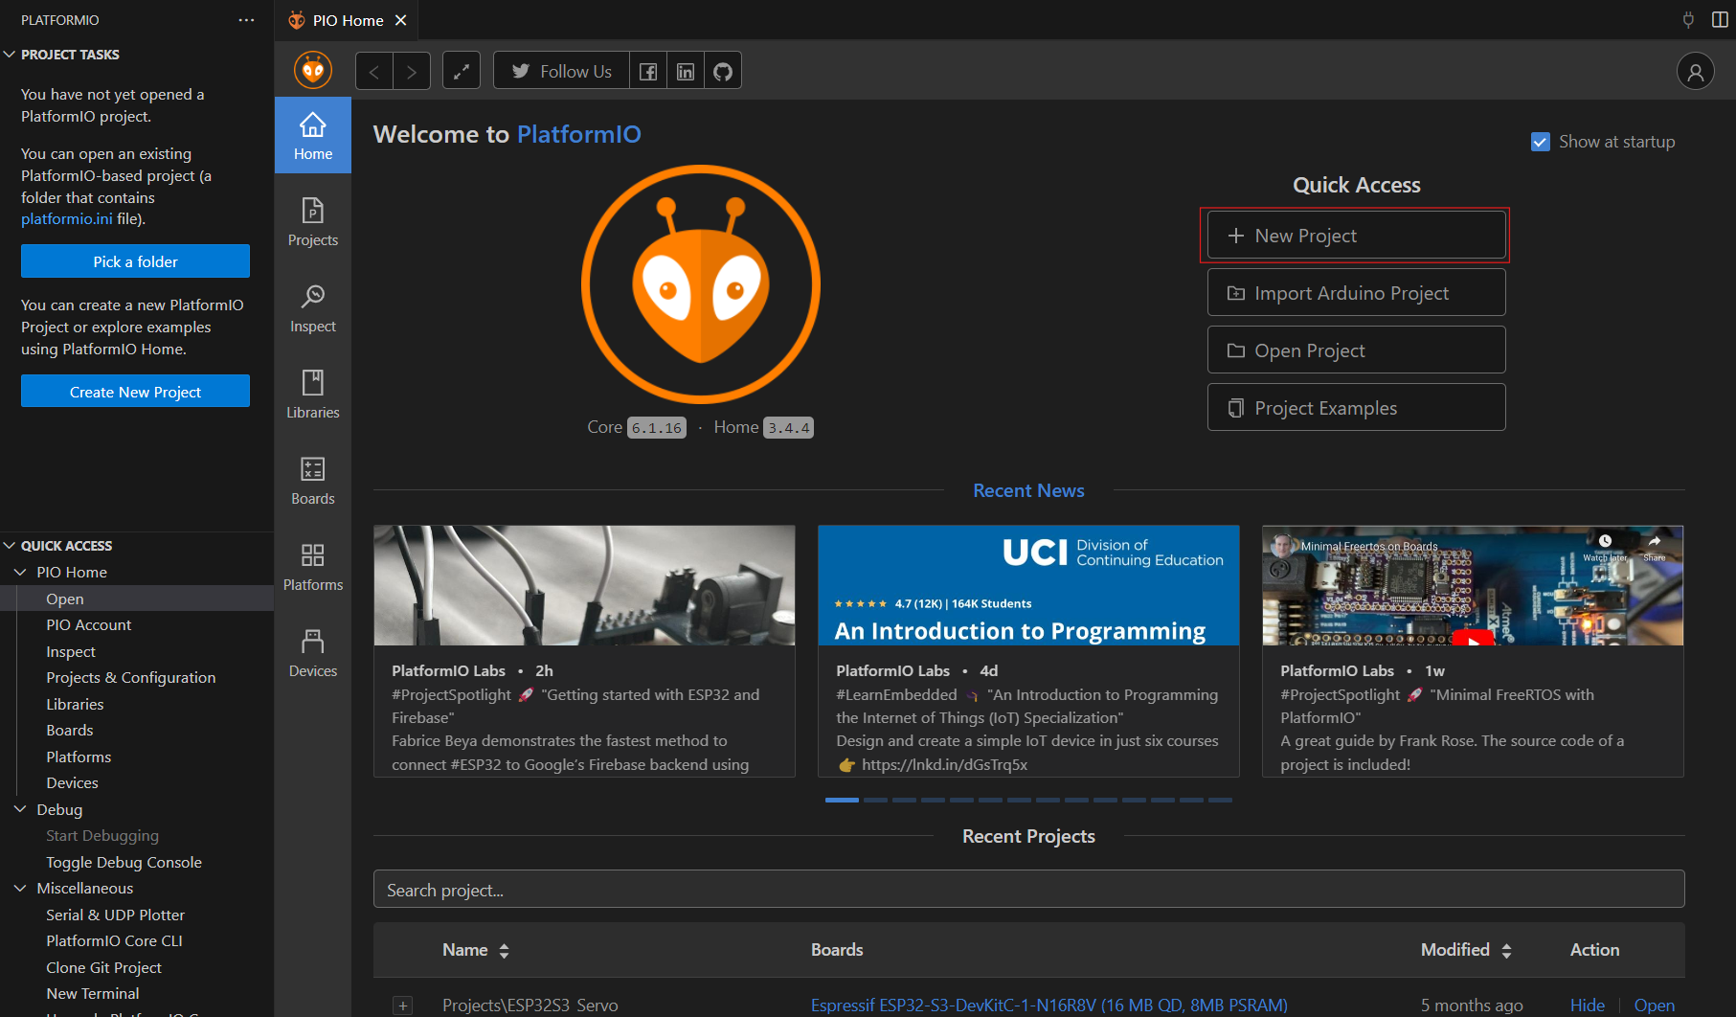Open the platformio.ini link
This screenshot has height=1017, width=1736.
(x=67, y=218)
